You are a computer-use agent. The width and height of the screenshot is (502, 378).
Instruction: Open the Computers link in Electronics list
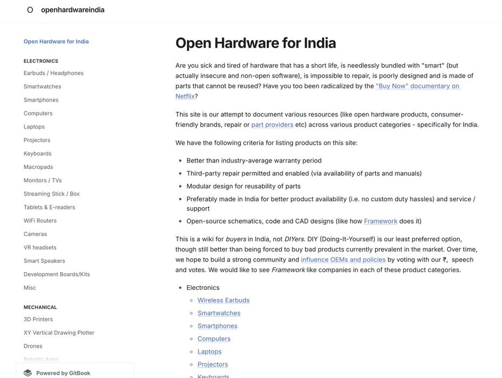pos(214,339)
